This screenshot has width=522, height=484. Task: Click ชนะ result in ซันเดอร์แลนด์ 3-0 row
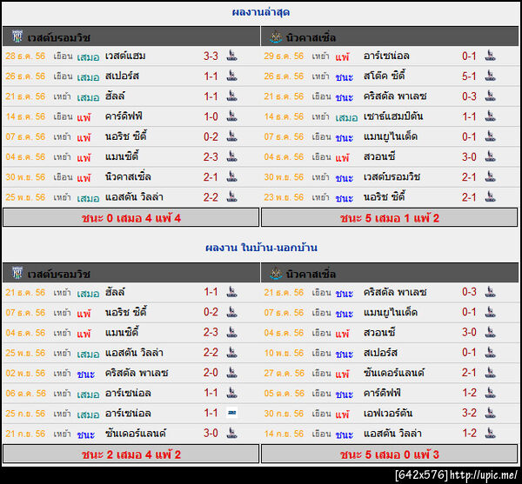click(86, 434)
